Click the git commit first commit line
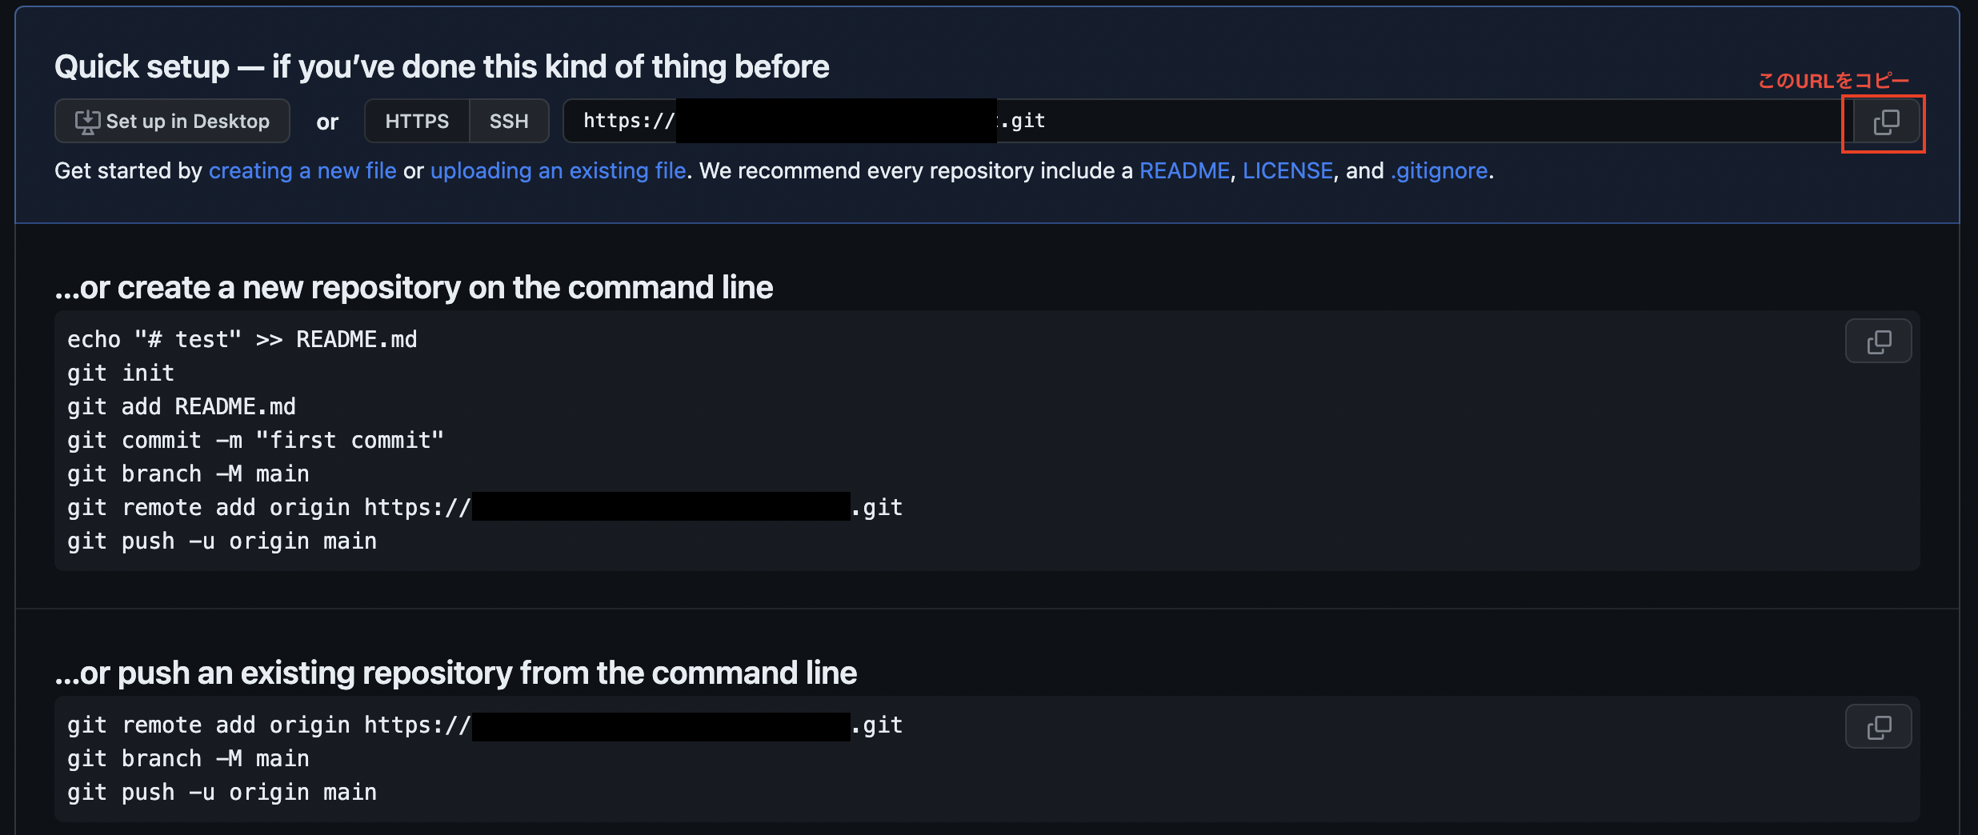 [x=255, y=440]
